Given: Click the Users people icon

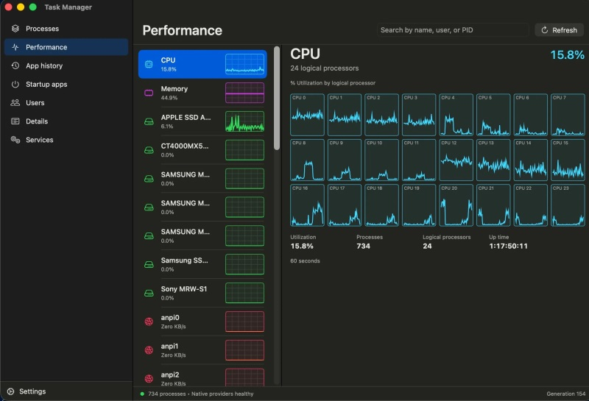Looking at the screenshot, I should click(15, 102).
